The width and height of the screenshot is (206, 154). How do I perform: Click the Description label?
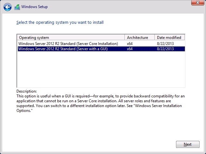click(26, 91)
